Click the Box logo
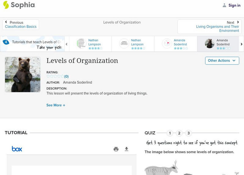Viewport: 244px width, 175px height. coord(17,149)
